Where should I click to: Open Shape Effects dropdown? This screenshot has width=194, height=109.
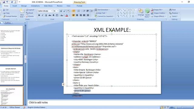158,16
